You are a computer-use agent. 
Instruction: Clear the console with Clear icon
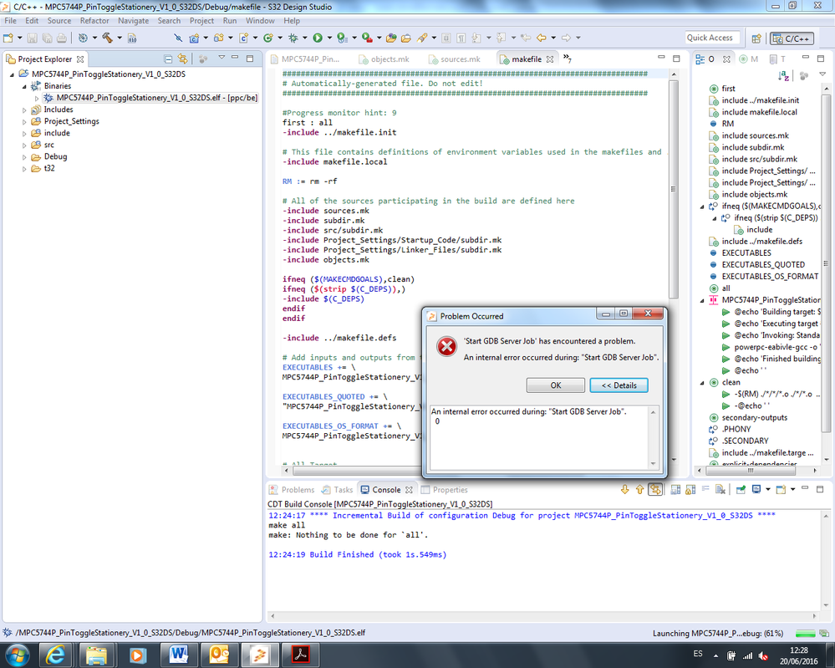click(x=720, y=490)
